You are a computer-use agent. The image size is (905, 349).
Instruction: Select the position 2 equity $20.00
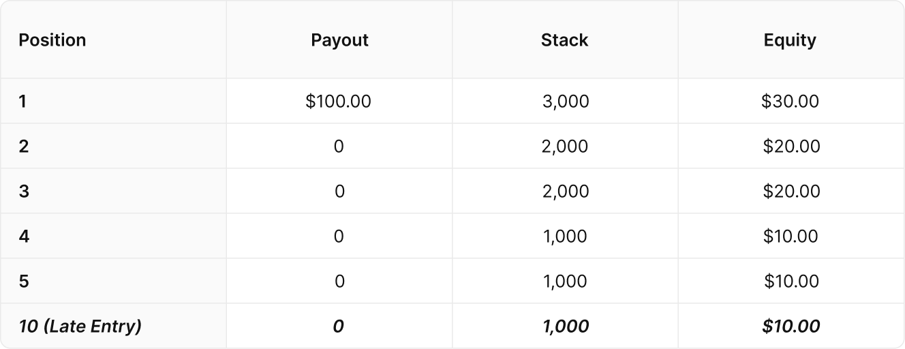(791, 147)
